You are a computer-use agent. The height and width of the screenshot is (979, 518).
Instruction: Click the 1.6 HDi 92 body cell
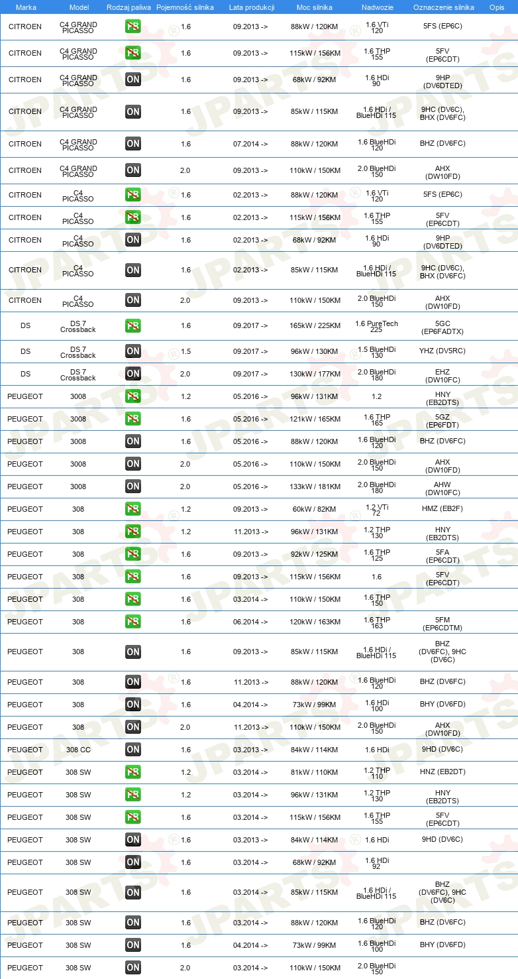pyautogui.click(x=377, y=862)
